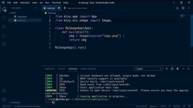193x108 pixels.
Task: Select logo.png in the Explorer tree
Action: pos(25,16)
